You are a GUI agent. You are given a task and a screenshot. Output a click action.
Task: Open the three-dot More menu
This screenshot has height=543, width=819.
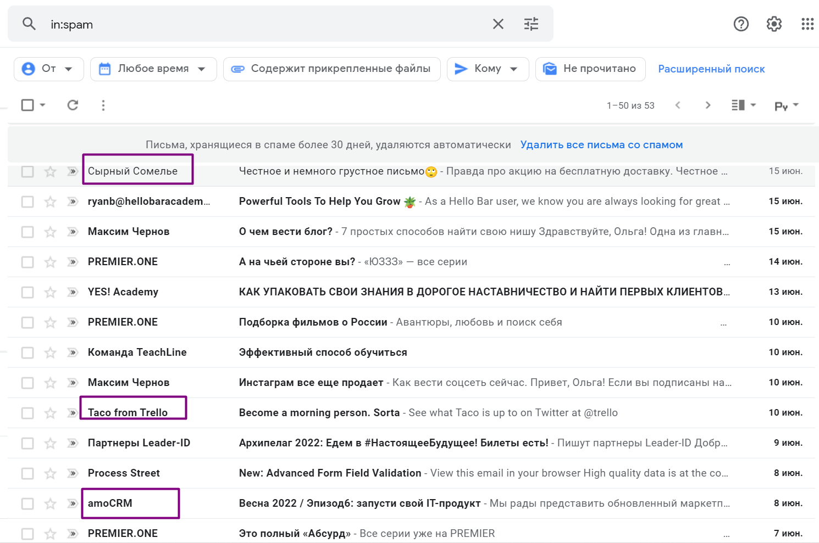point(103,105)
